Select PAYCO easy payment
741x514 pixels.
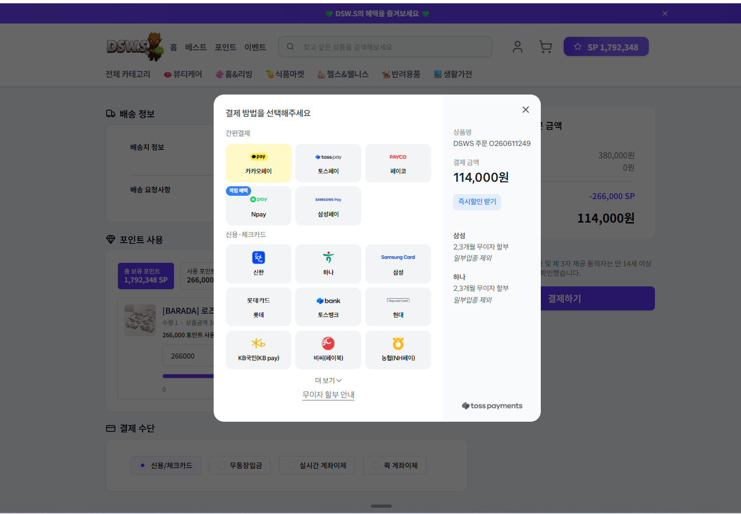click(398, 163)
